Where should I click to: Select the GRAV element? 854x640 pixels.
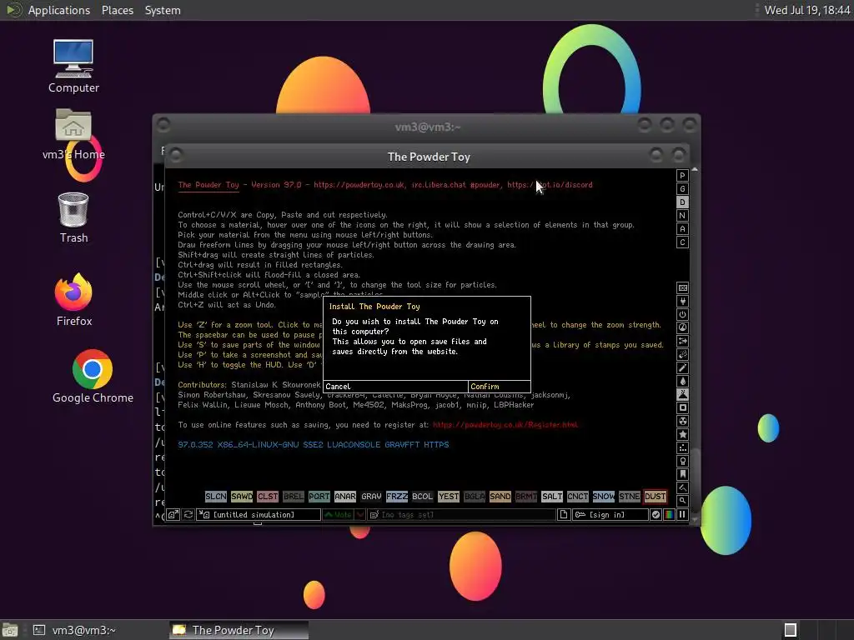371,497
